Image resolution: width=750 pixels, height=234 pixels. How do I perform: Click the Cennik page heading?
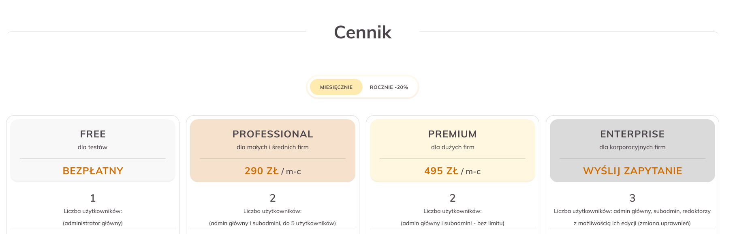(363, 32)
